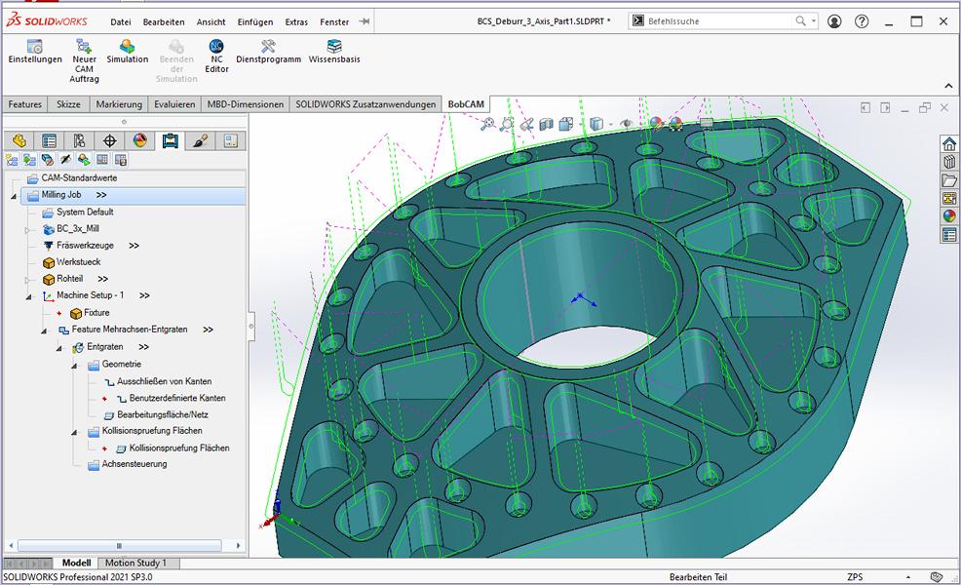The height and width of the screenshot is (585, 961).
Task: Pin the menu bar with the pushpin
Action: [365, 21]
